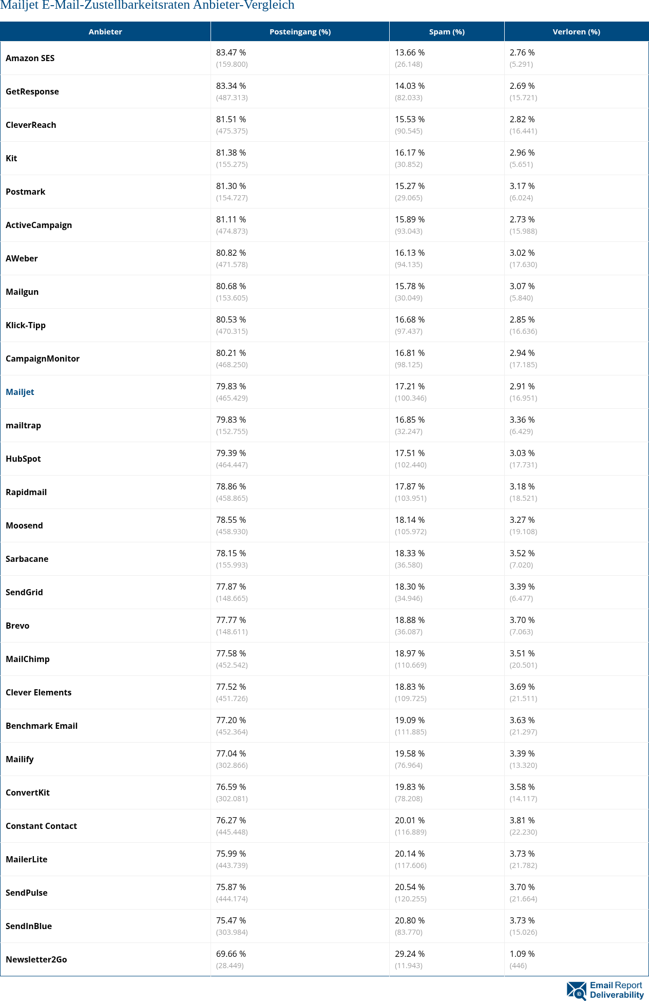Click the Verloren (%) column header

(x=576, y=32)
